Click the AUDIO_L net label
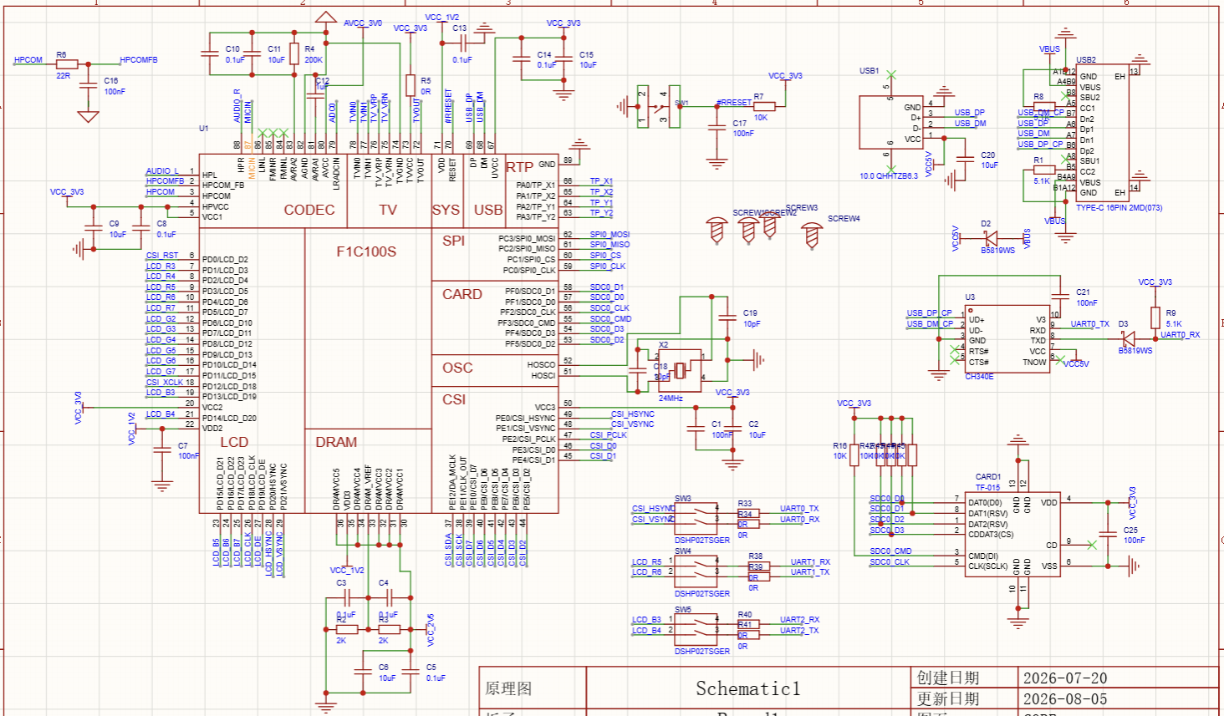1224x716 pixels. pos(163,171)
